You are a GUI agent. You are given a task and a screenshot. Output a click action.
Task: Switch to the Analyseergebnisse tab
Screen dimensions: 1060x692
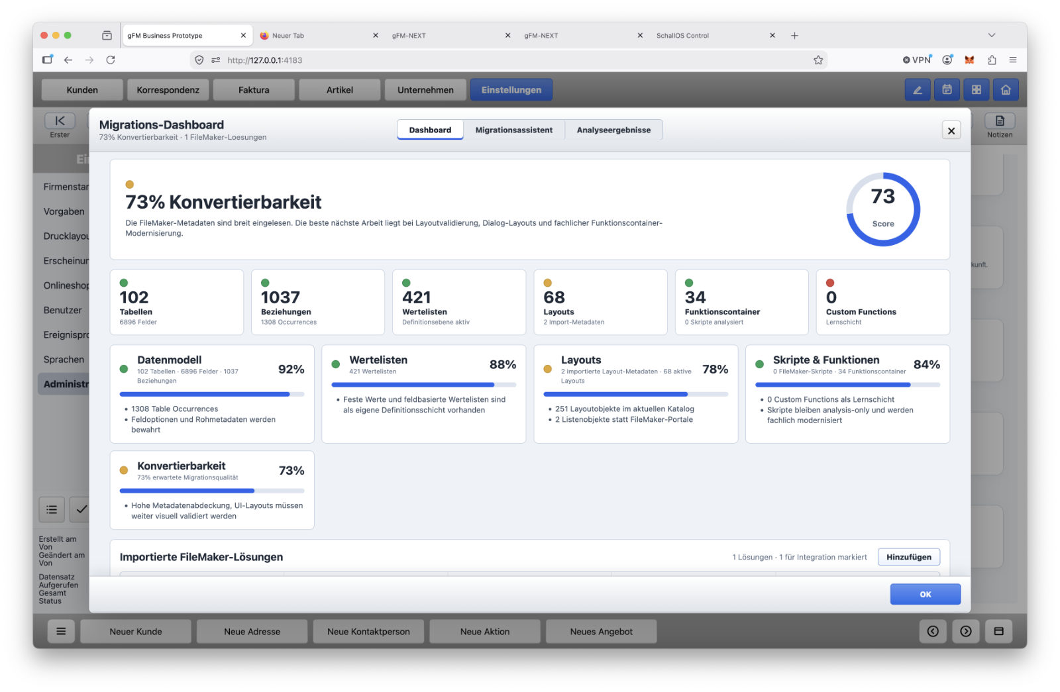click(x=613, y=130)
